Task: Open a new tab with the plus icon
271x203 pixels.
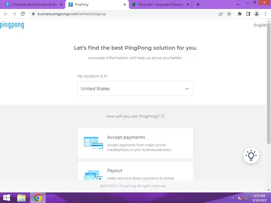Action: [198, 4]
